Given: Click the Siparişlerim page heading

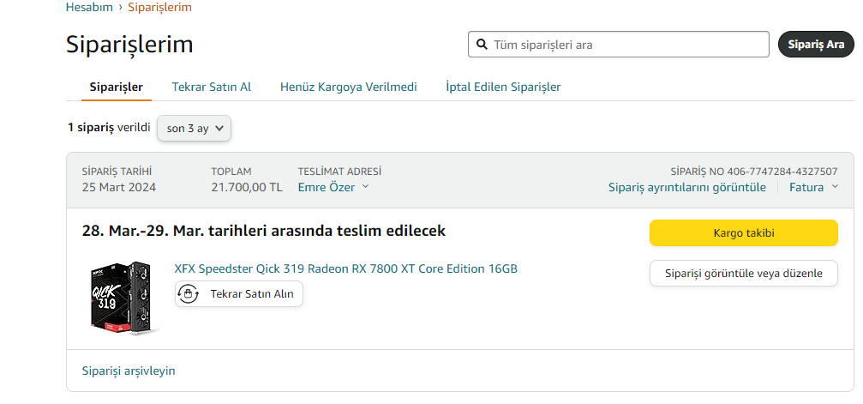Looking at the screenshot, I should coord(130,44).
